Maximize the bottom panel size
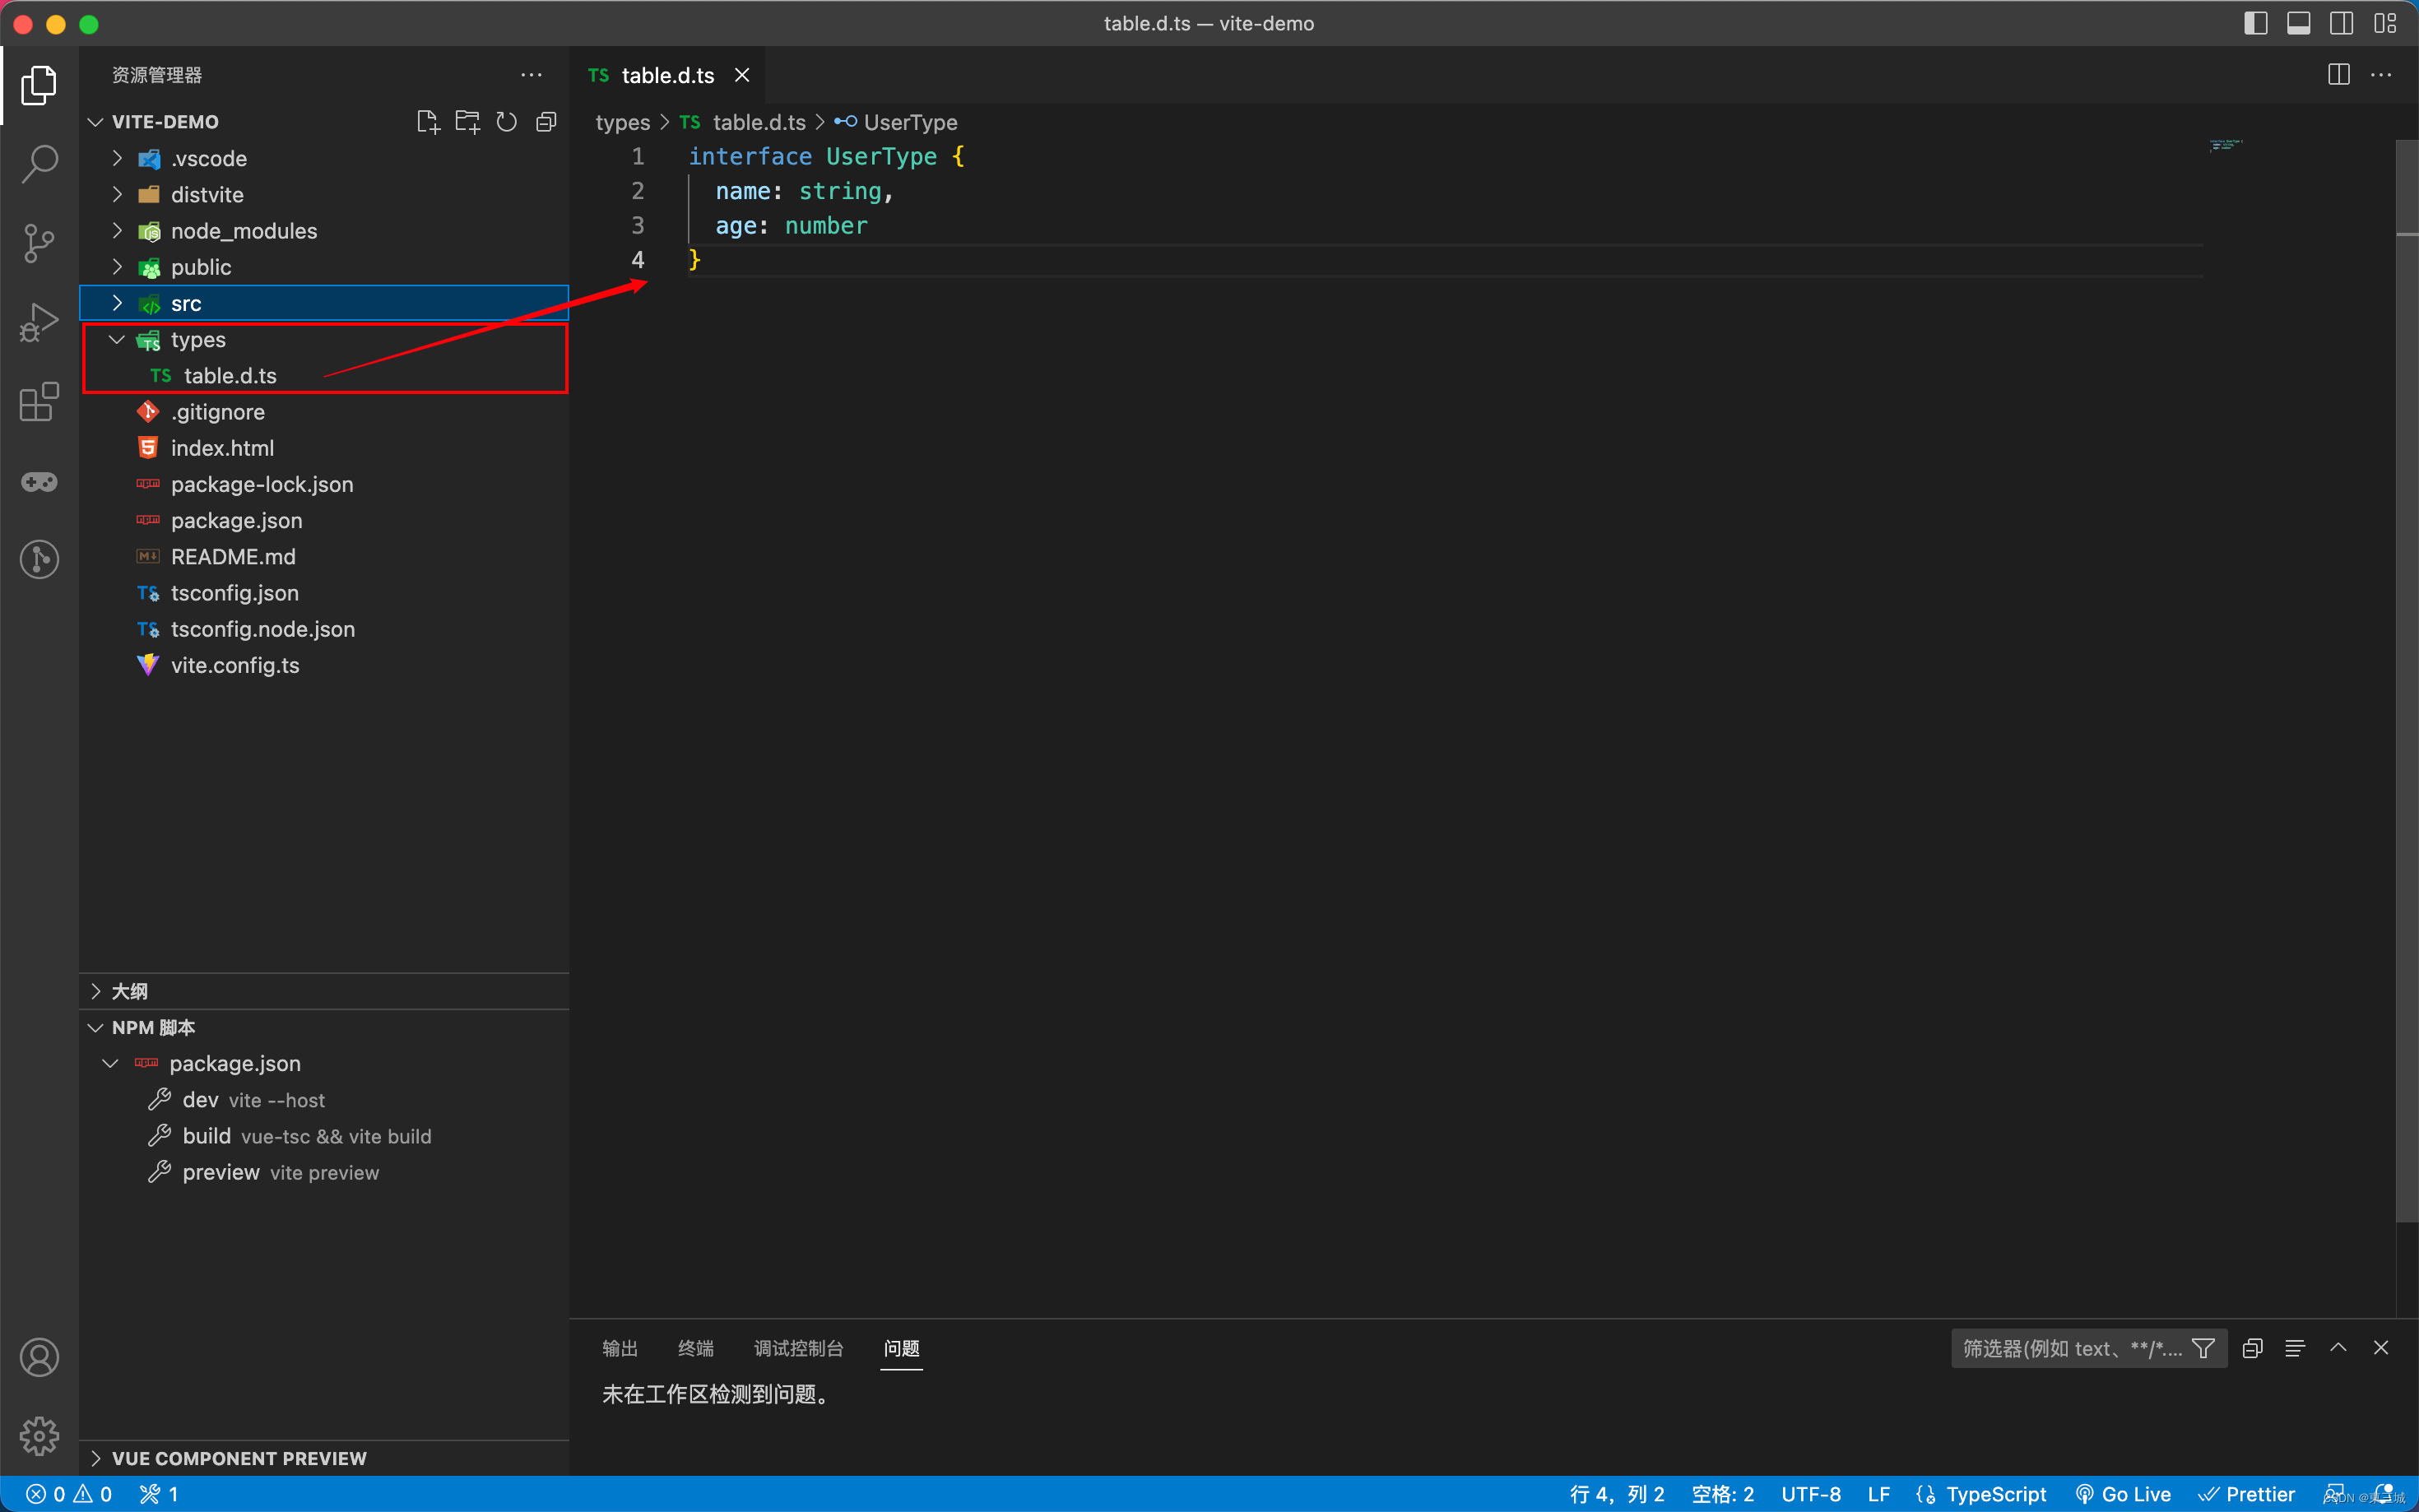2419x1512 pixels. (2338, 1348)
